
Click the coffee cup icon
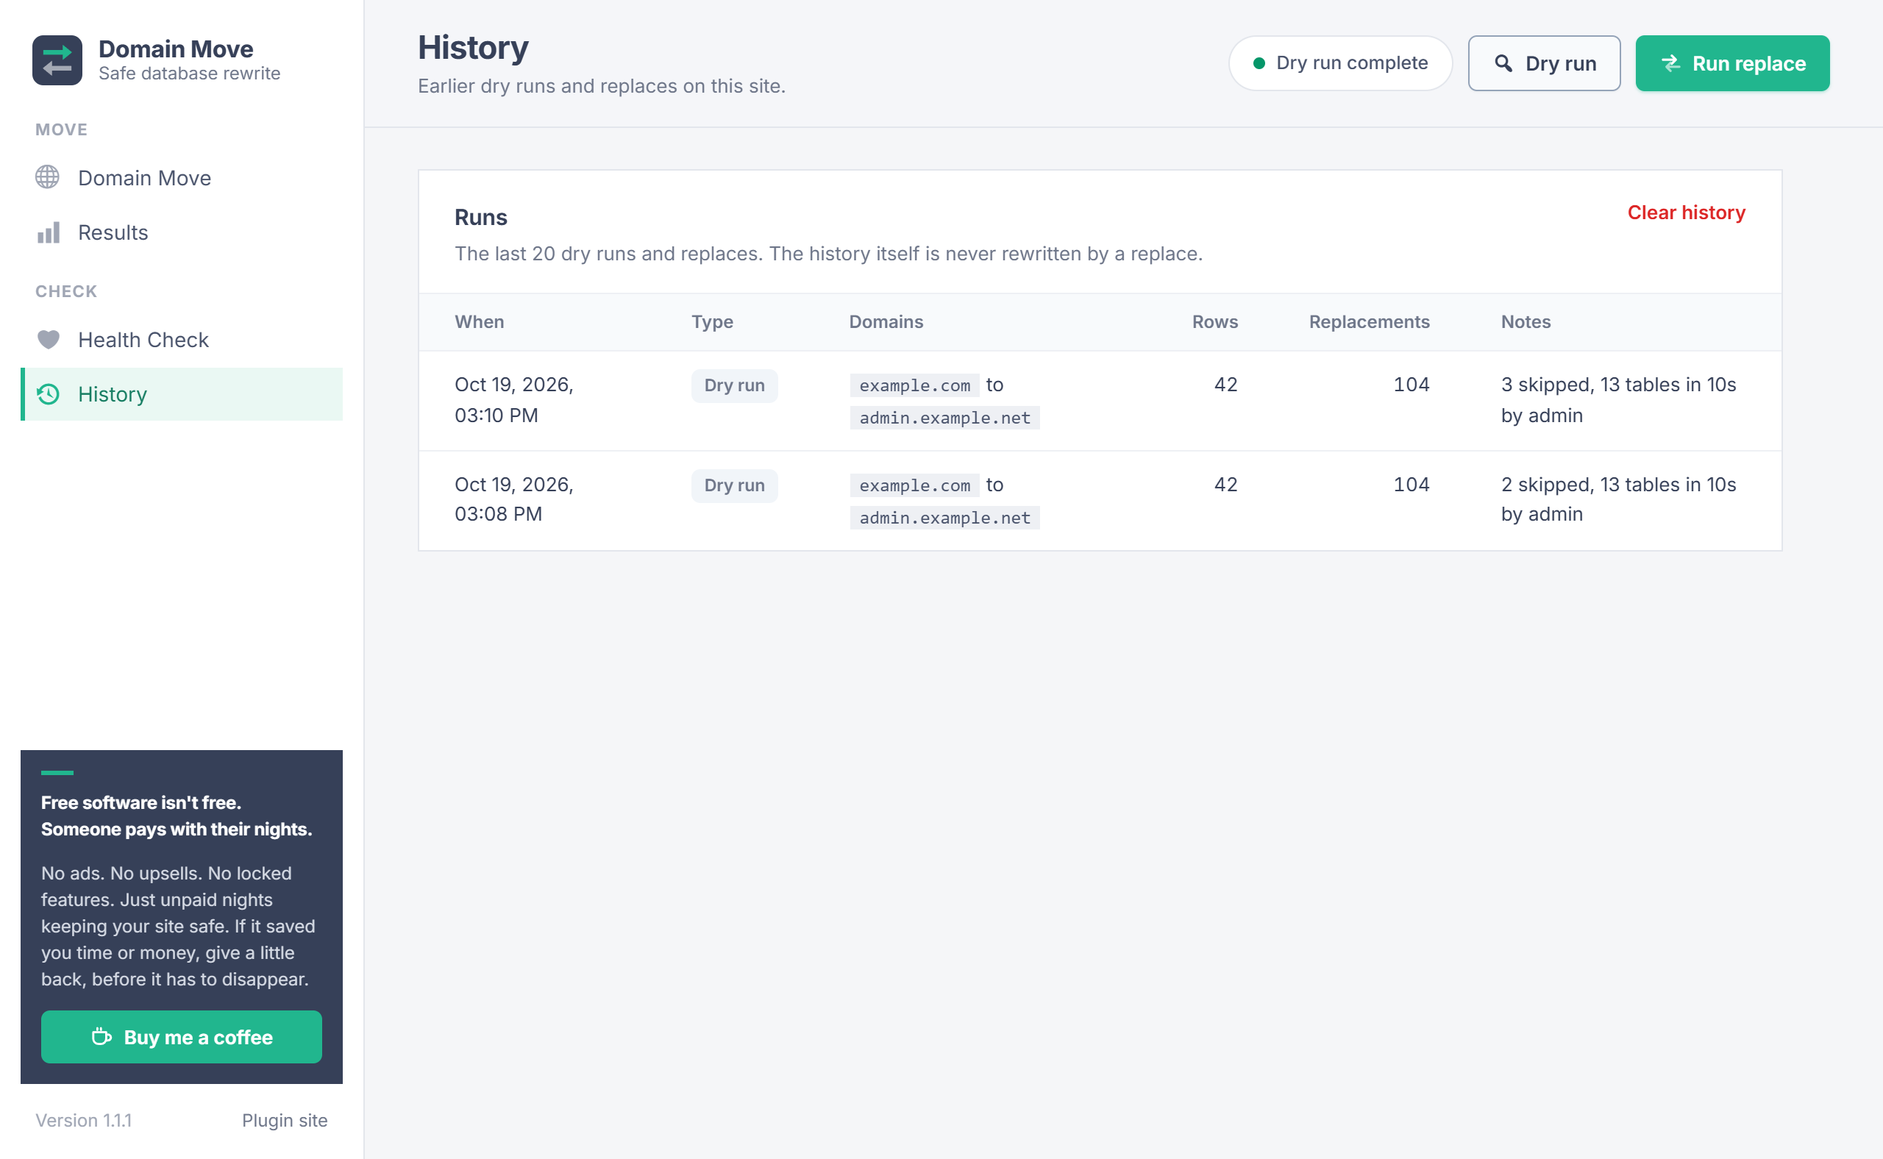(x=102, y=1036)
